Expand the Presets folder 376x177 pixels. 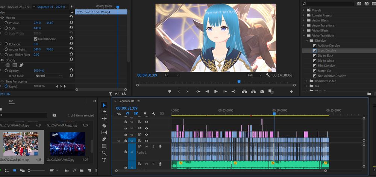pyautogui.click(x=303, y=10)
